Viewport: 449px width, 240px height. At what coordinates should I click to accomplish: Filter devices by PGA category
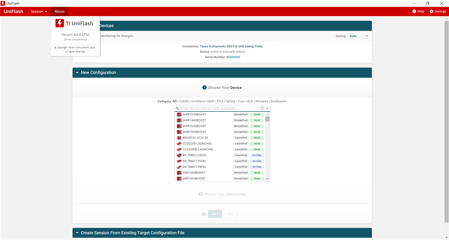coord(220,101)
